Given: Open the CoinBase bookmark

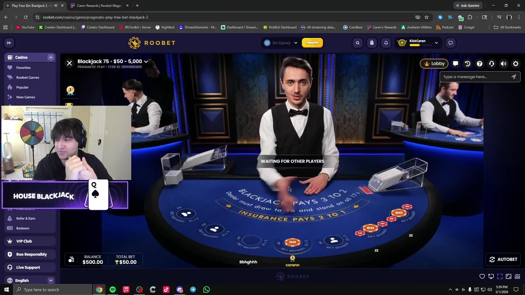Looking at the screenshot, I should [353, 27].
